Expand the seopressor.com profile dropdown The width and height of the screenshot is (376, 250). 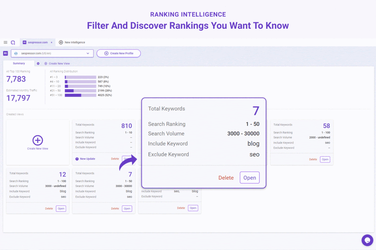88,53
